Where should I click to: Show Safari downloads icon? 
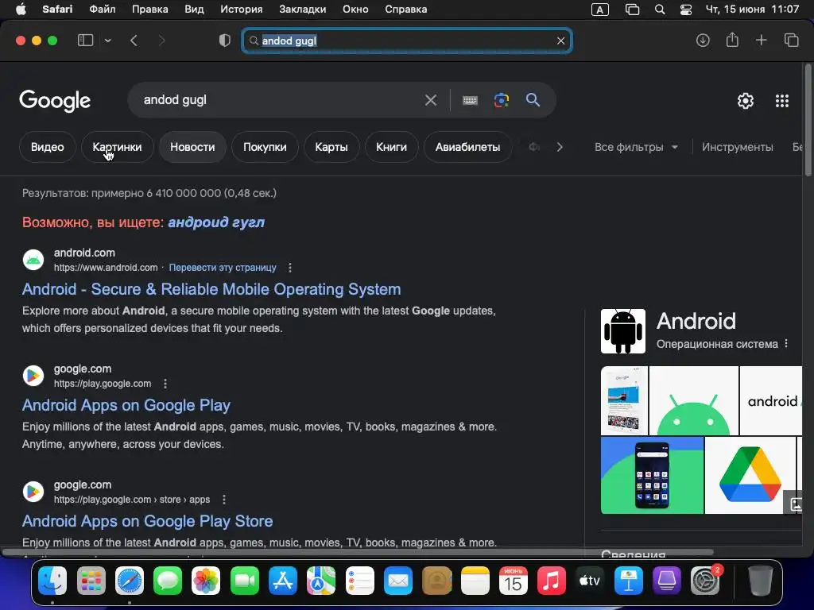point(703,40)
